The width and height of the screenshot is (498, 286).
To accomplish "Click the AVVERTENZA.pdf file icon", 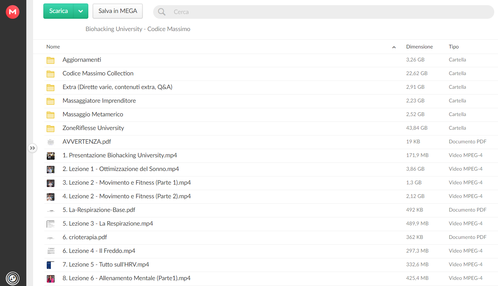I will click(50, 142).
